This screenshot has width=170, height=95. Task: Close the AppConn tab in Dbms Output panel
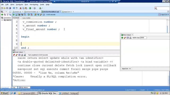click(130, 69)
